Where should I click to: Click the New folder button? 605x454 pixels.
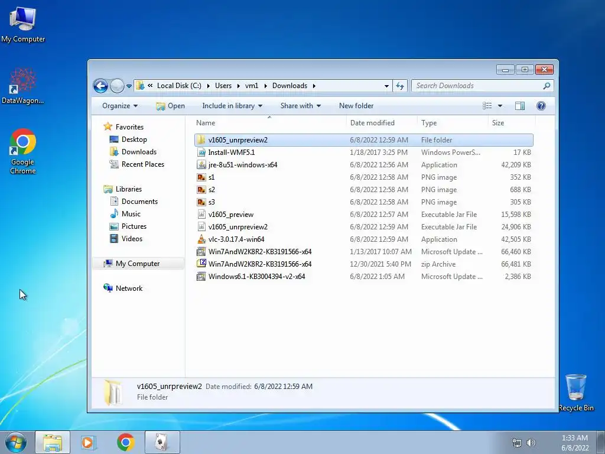click(x=356, y=106)
